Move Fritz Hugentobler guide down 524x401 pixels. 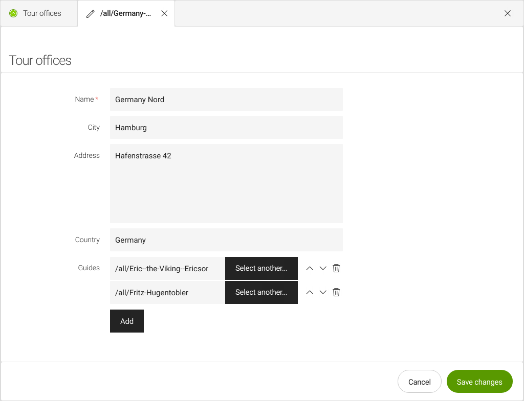(323, 292)
